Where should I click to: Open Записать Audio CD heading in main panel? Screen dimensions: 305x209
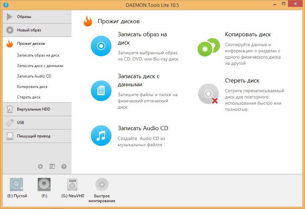pyautogui.click(x=143, y=128)
